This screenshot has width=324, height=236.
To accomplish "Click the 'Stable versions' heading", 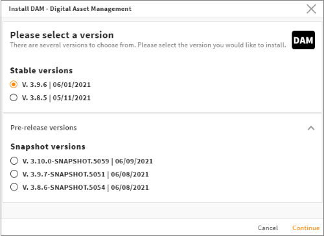I will click(x=41, y=71).
